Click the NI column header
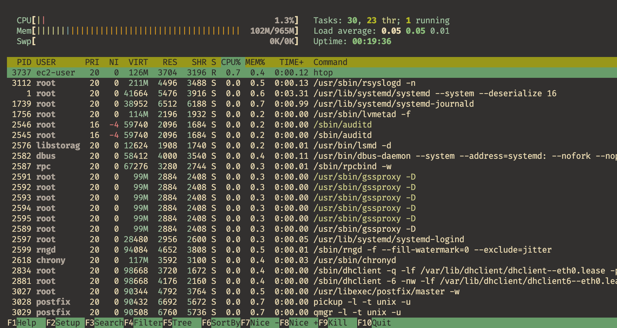617x328 pixels. 114,62
